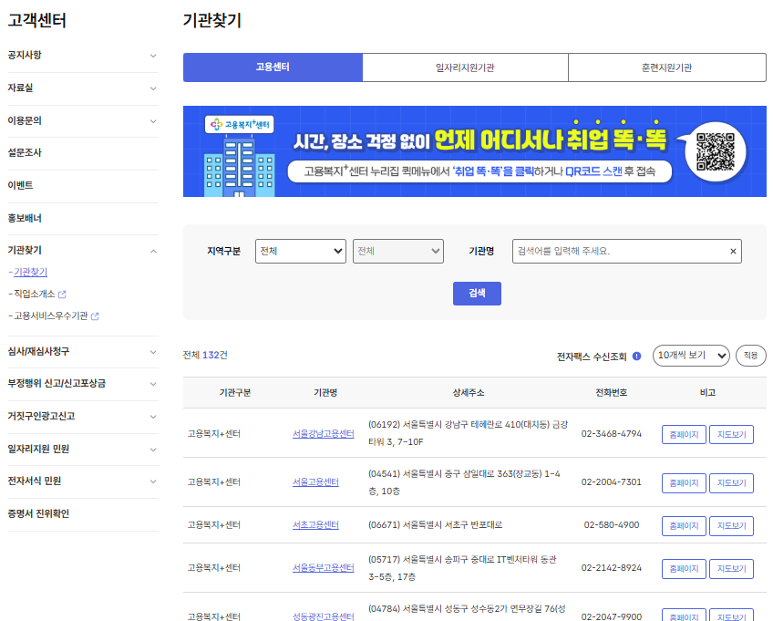This screenshot has height=621, width=773.
Task: View map for 서초고용센터 via 지도보기
Action: coord(730,525)
